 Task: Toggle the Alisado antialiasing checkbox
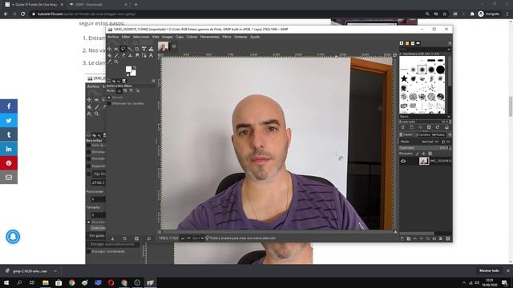(x=109, y=98)
